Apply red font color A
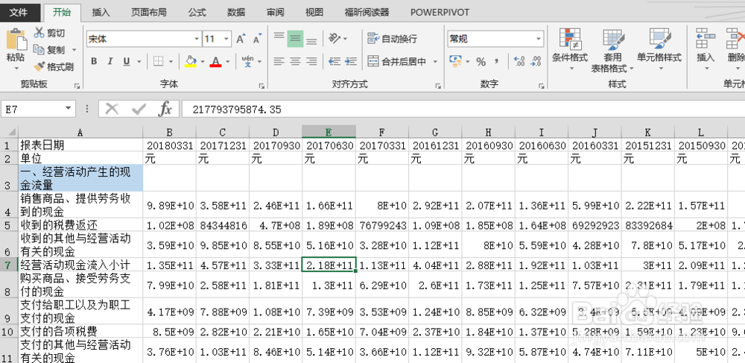745x363 pixels. point(216,61)
